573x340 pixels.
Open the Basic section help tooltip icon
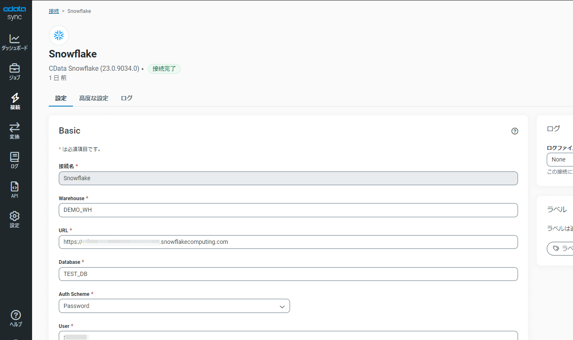[x=515, y=131]
